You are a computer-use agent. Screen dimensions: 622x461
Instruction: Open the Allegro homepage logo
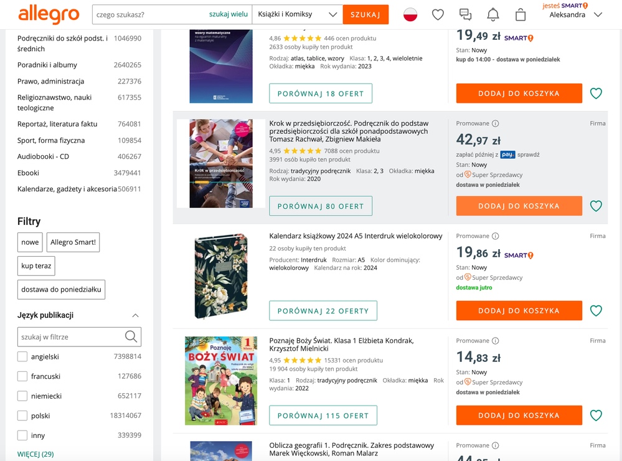49,15
